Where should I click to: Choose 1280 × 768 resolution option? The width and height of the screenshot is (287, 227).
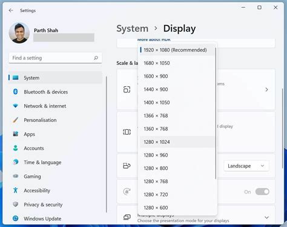177,181
